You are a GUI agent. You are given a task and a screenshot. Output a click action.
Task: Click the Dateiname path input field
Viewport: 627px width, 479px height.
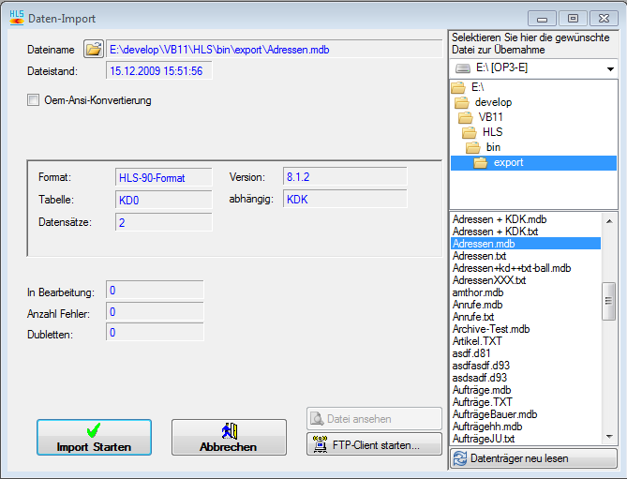click(x=274, y=49)
